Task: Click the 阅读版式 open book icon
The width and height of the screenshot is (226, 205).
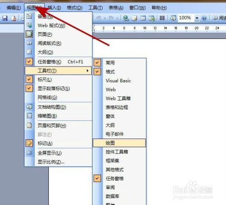Action: 29,43
